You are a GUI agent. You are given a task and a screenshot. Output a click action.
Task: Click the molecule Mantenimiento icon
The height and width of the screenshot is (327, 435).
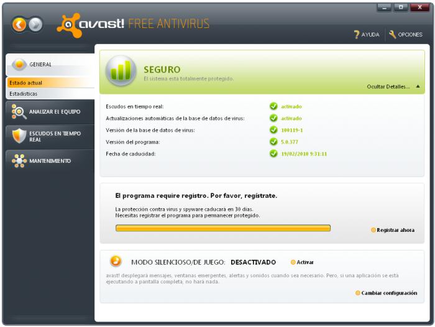(19, 161)
